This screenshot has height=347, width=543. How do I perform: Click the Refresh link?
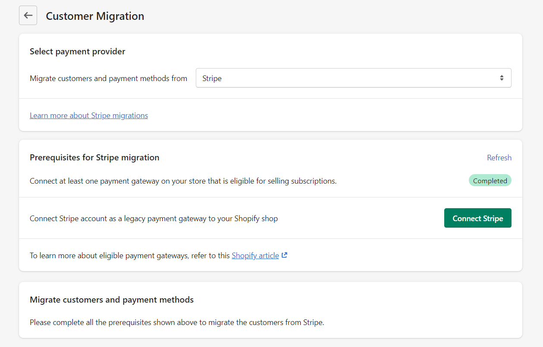tap(499, 158)
